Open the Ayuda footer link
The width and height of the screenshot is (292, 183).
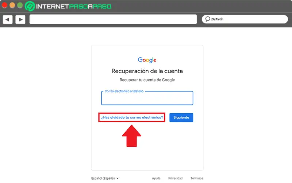point(156,178)
